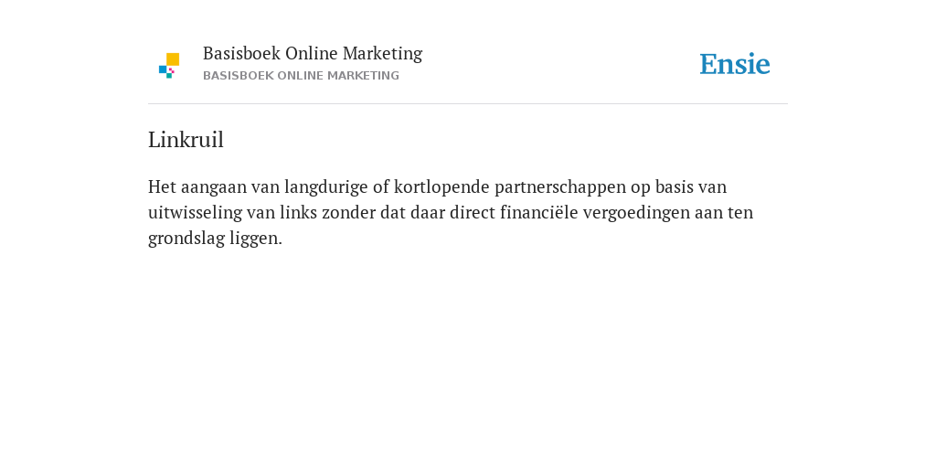Click the closing words "grondslag liggen."
Viewport: 936px width, 468px height.
(x=215, y=239)
